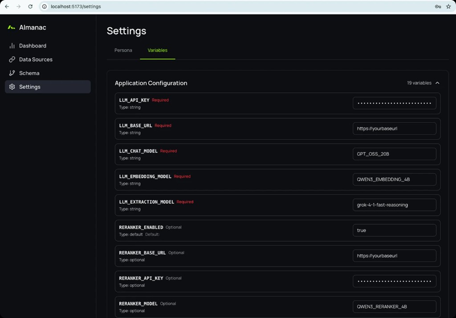Click the Required badge next to LLM_API_KEY

(160, 100)
